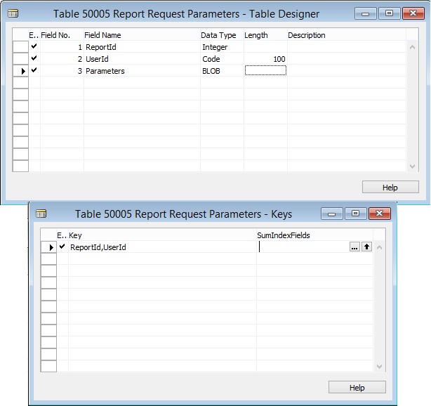Image resolution: width=431 pixels, height=406 pixels.
Task: Click the Data Type column header
Action: tap(222, 35)
